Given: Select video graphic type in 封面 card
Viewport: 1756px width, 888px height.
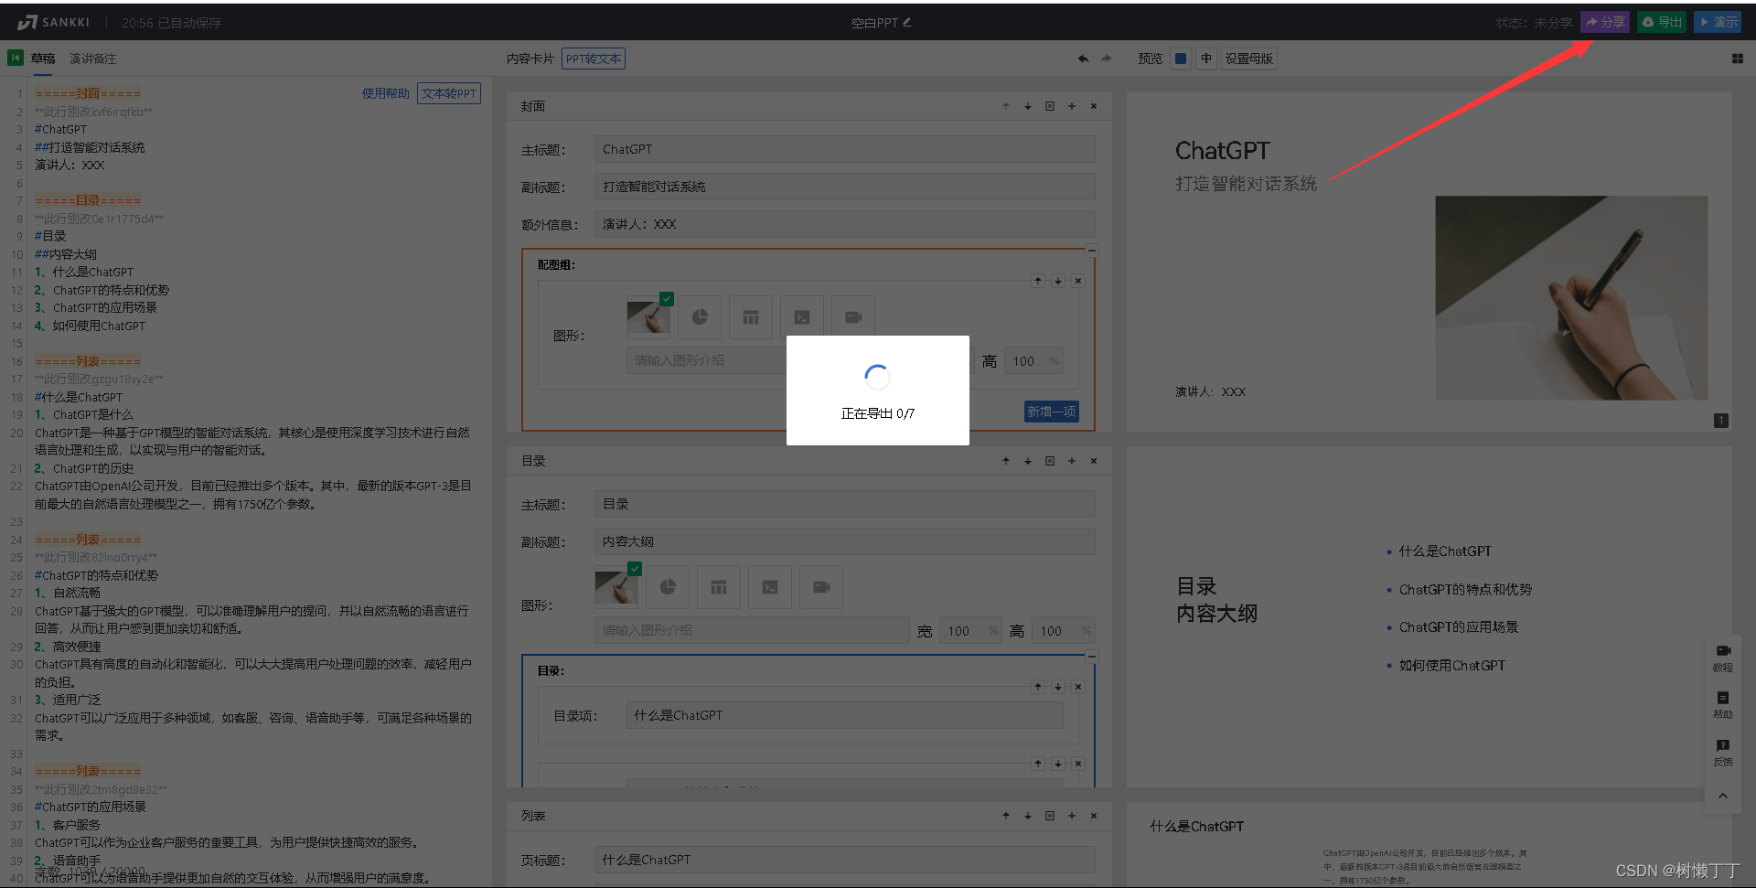Looking at the screenshot, I should 853,317.
